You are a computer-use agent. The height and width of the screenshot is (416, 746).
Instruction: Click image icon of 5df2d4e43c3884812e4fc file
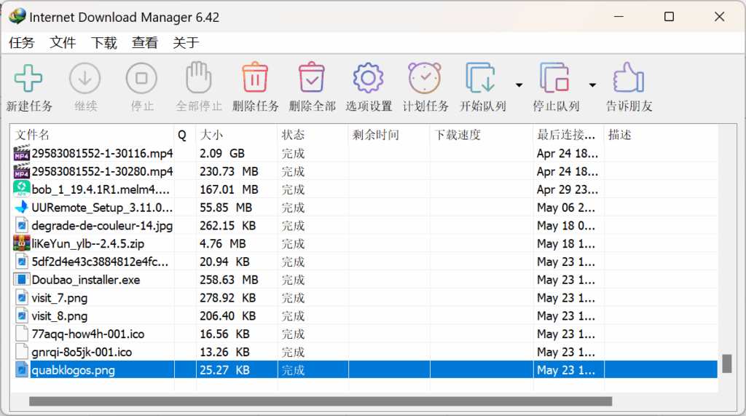point(21,262)
